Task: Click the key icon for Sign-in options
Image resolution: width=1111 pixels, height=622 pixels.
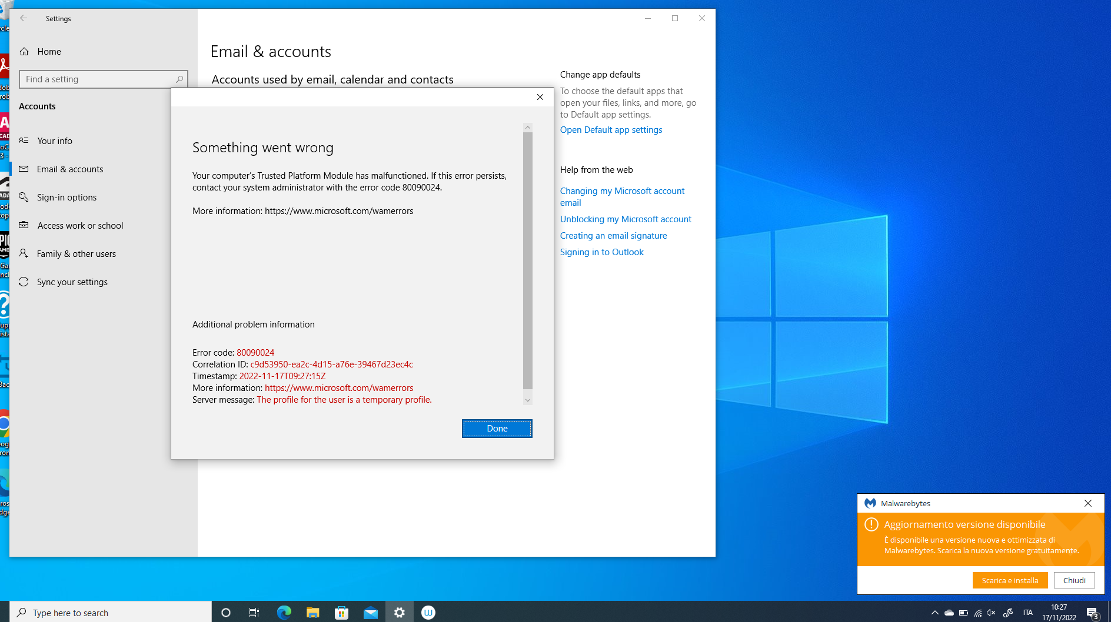Action: (x=24, y=197)
